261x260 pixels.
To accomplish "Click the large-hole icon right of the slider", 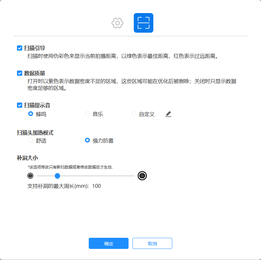I will click(142, 176).
